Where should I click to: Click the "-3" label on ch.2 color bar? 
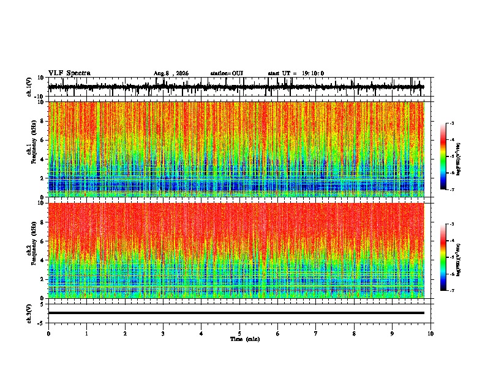pyautogui.click(x=451, y=224)
